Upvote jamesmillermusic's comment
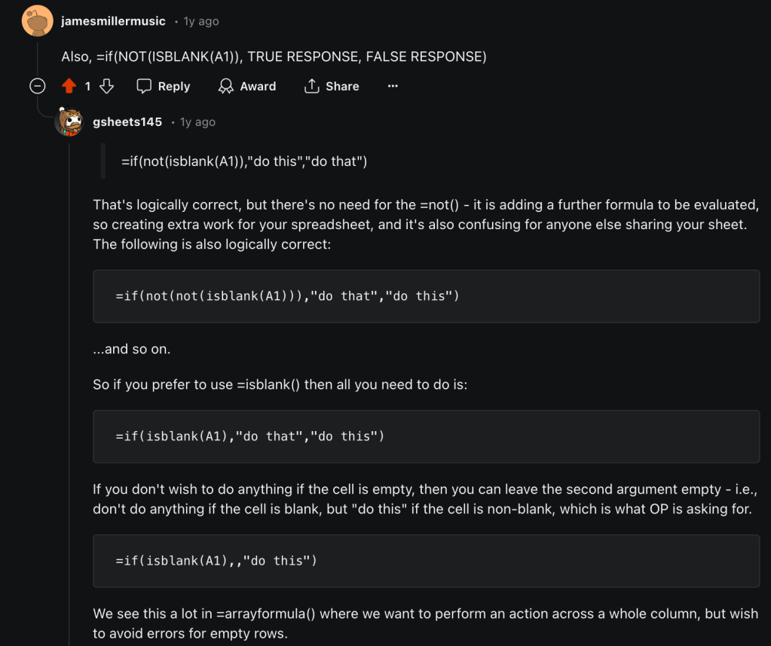Viewport: 771px width, 646px height. [x=69, y=87]
